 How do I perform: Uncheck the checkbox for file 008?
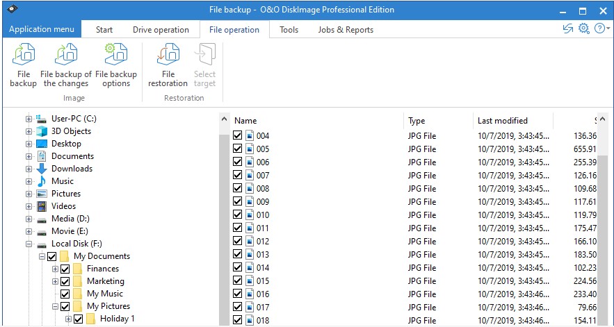[237, 188]
